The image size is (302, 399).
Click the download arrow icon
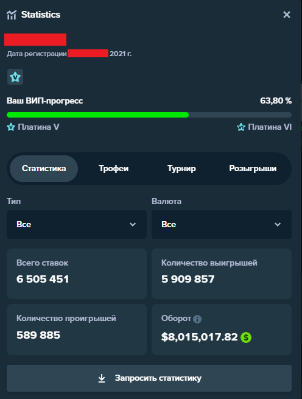click(102, 378)
